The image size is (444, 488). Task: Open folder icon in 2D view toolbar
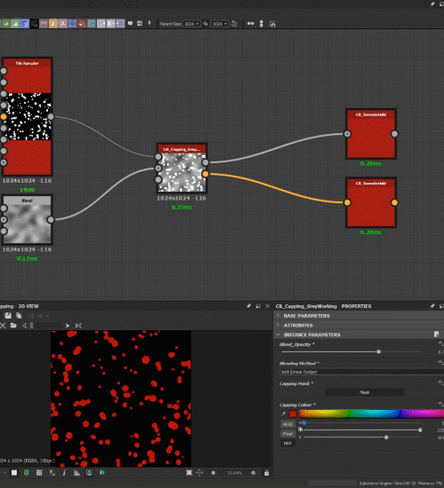coord(13,326)
